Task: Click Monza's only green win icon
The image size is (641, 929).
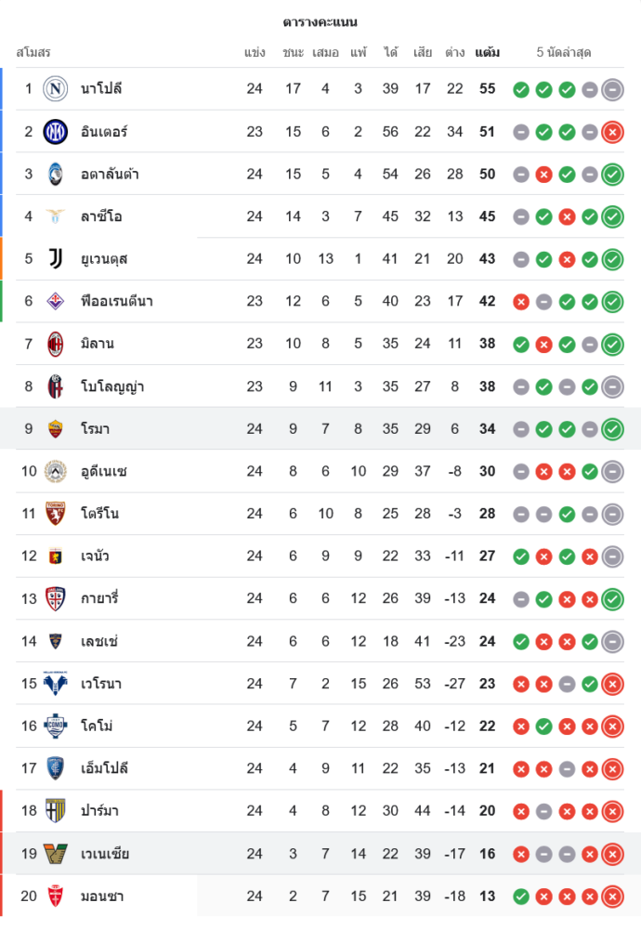Action: tap(521, 896)
